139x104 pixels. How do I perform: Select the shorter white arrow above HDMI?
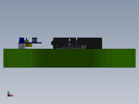(x=69, y=41)
